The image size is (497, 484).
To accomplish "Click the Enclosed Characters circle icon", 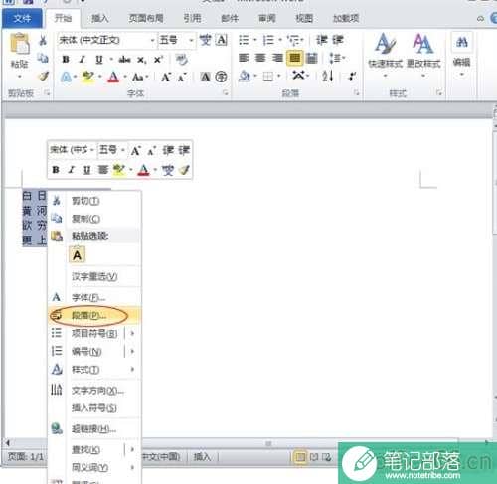I will pyautogui.click(x=221, y=77).
